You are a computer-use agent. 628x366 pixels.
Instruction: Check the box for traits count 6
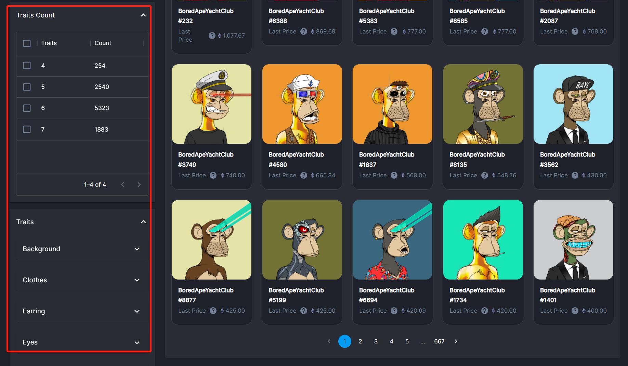(27, 108)
